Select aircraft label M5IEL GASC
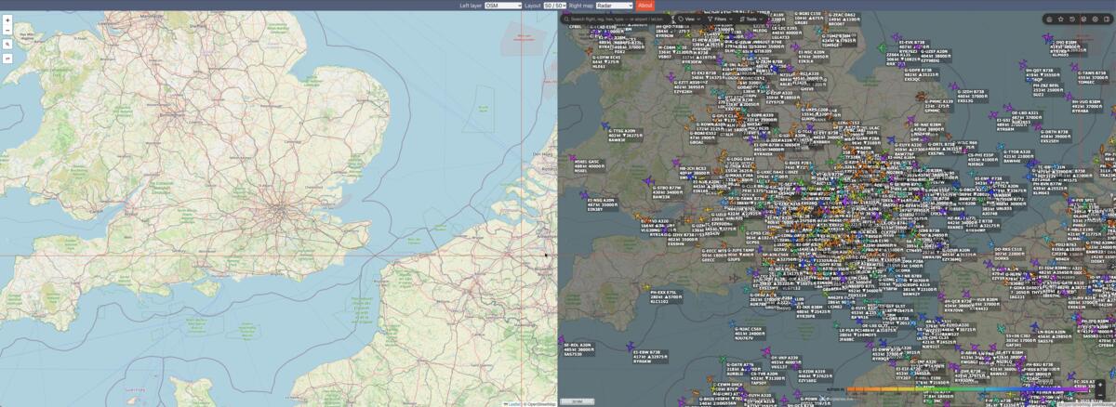Image resolution: width=1116 pixels, height=407 pixels. [589, 166]
